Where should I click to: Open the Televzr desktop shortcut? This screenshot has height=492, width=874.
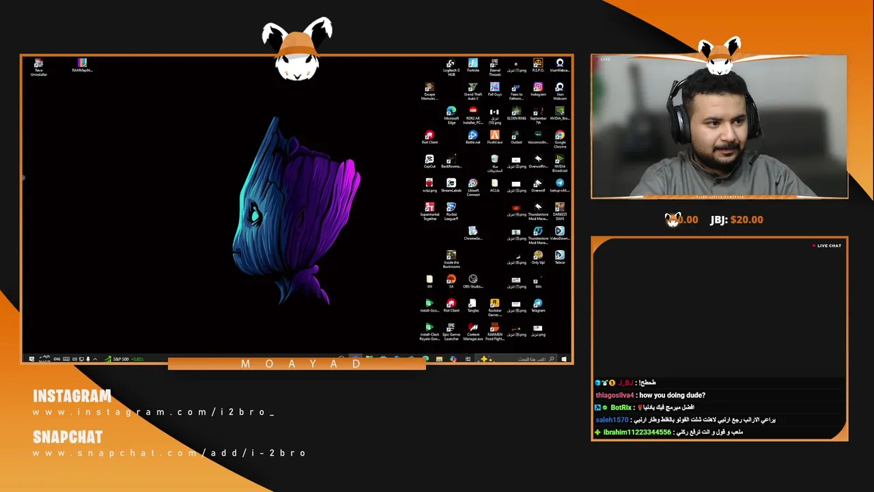click(x=560, y=257)
